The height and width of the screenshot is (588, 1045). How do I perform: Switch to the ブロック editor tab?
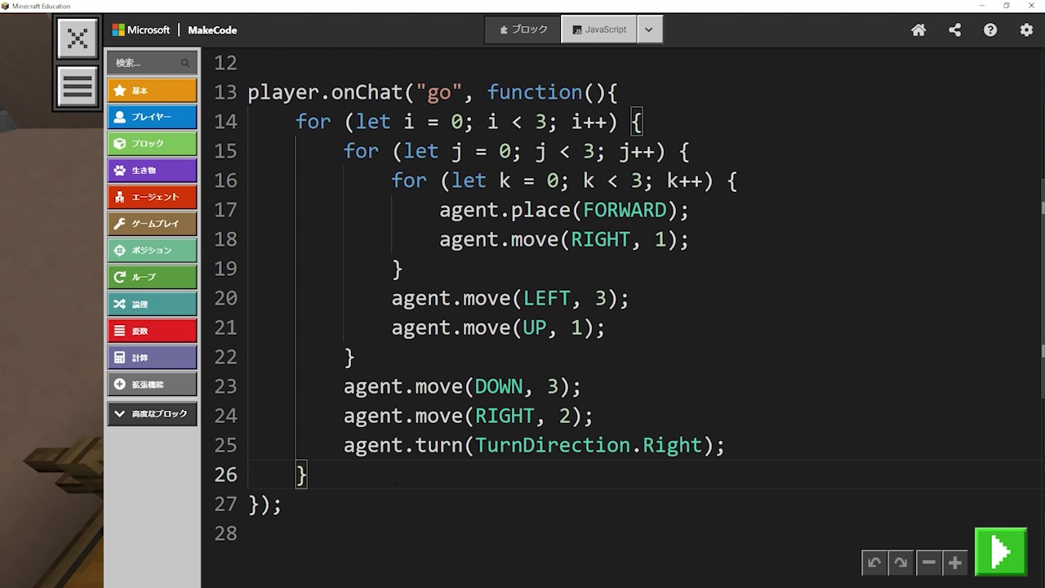(x=522, y=29)
